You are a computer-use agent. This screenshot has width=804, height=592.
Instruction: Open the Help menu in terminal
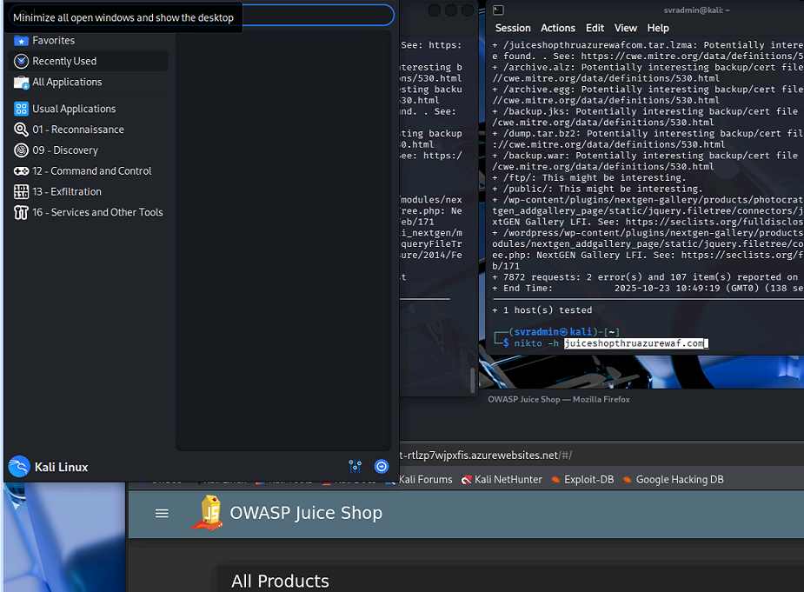coord(658,28)
